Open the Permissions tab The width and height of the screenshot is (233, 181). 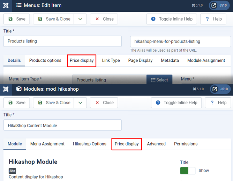pos(186,144)
